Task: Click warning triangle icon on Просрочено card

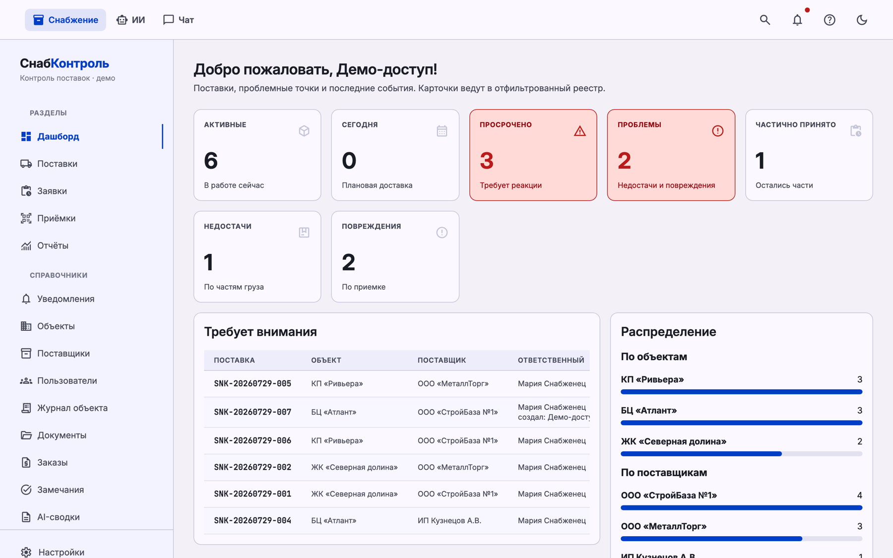Action: 579,131
